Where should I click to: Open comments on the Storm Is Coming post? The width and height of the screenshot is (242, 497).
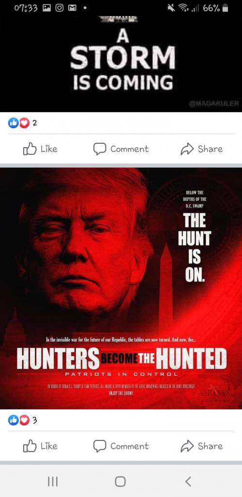pos(121,149)
